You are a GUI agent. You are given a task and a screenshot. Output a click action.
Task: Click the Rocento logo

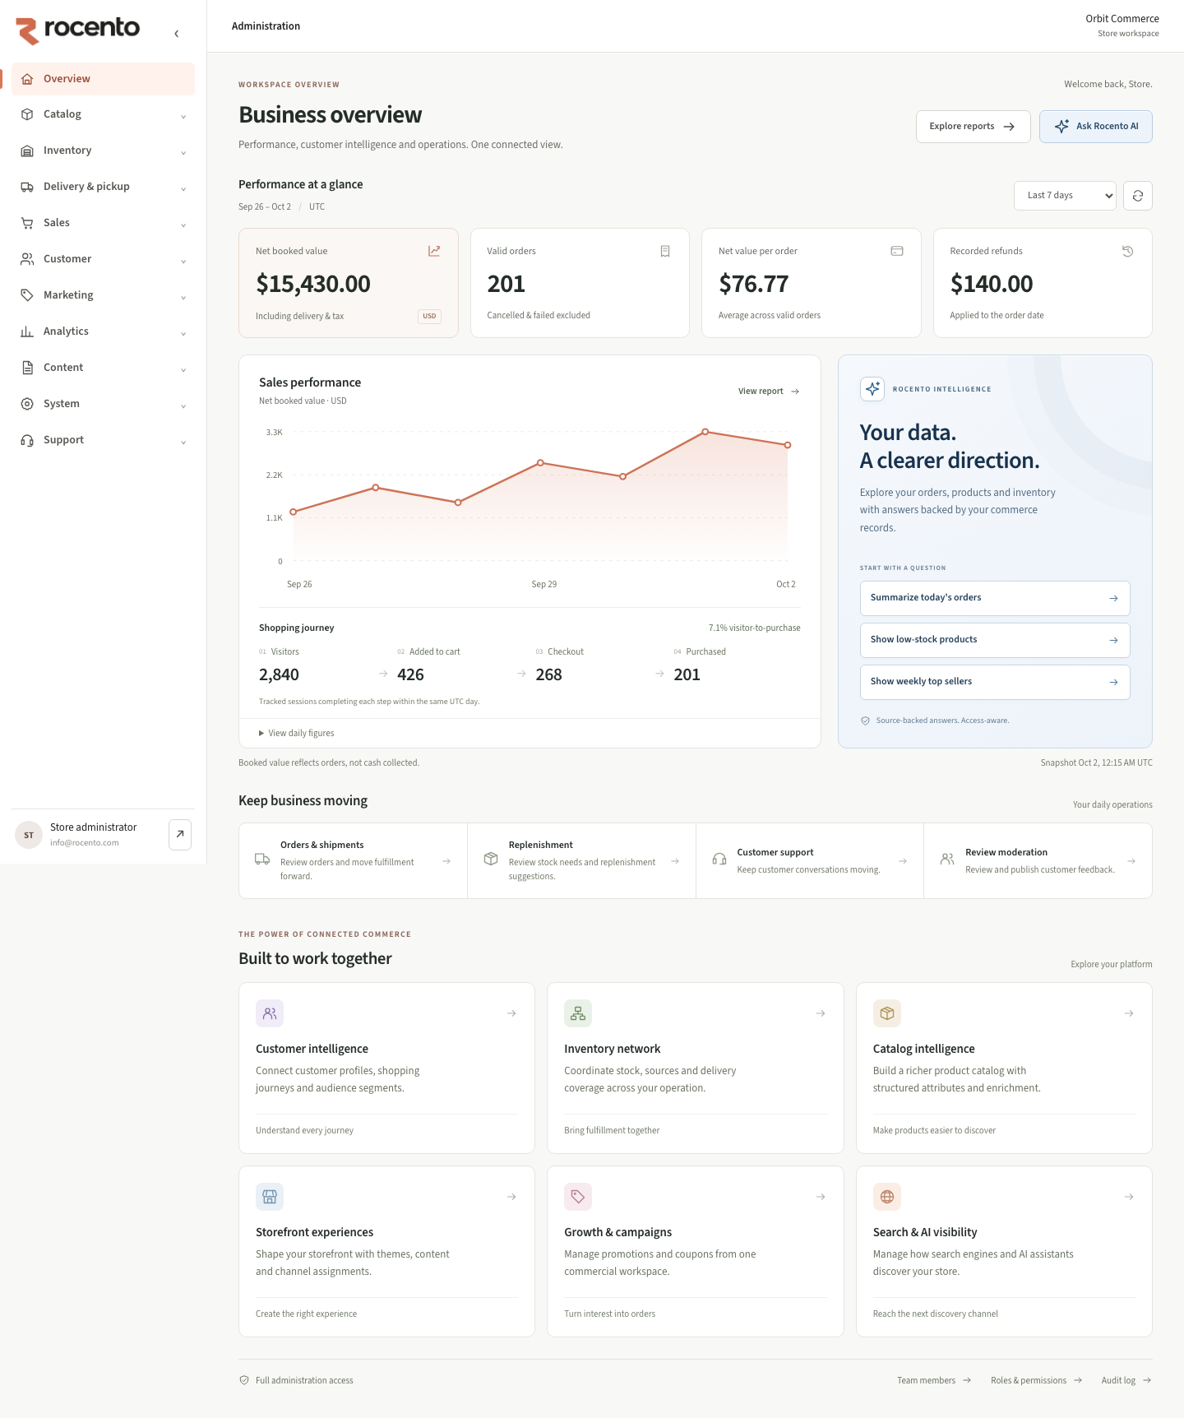coord(78,30)
